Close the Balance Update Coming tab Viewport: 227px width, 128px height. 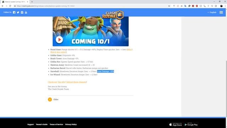pos(28,2)
